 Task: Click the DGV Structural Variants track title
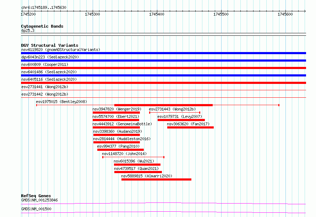[50, 45]
